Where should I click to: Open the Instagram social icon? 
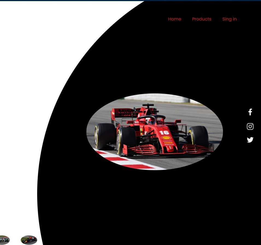point(250,126)
